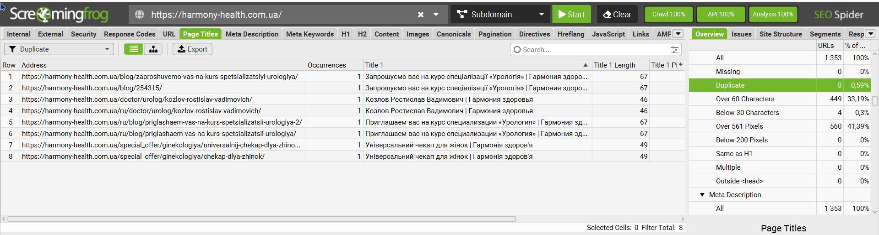Click the Crawl 100% progress indicator

click(x=668, y=15)
